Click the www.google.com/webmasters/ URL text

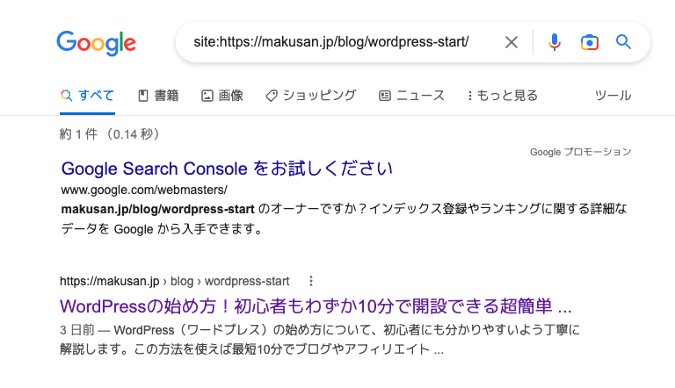point(144,190)
